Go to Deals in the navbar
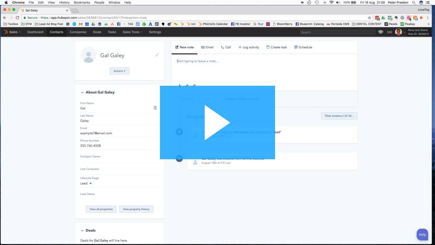The height and width of the screenshot is (245, 435). tap(97, 32)
